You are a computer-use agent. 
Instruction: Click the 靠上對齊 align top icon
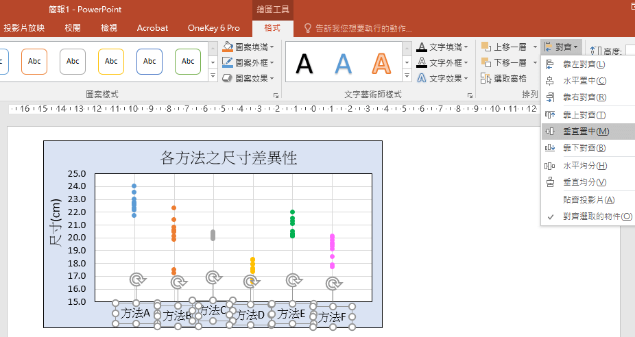pyautogui.click(x=550, y=115)
